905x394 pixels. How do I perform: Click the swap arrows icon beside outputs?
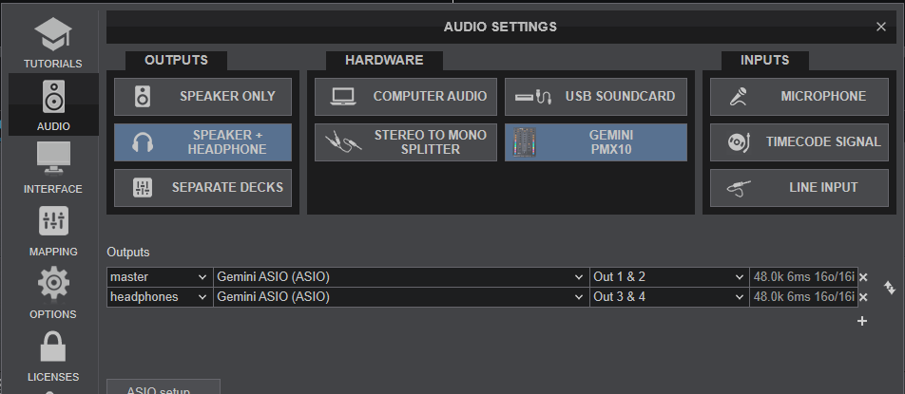click(x=889, y=287)
